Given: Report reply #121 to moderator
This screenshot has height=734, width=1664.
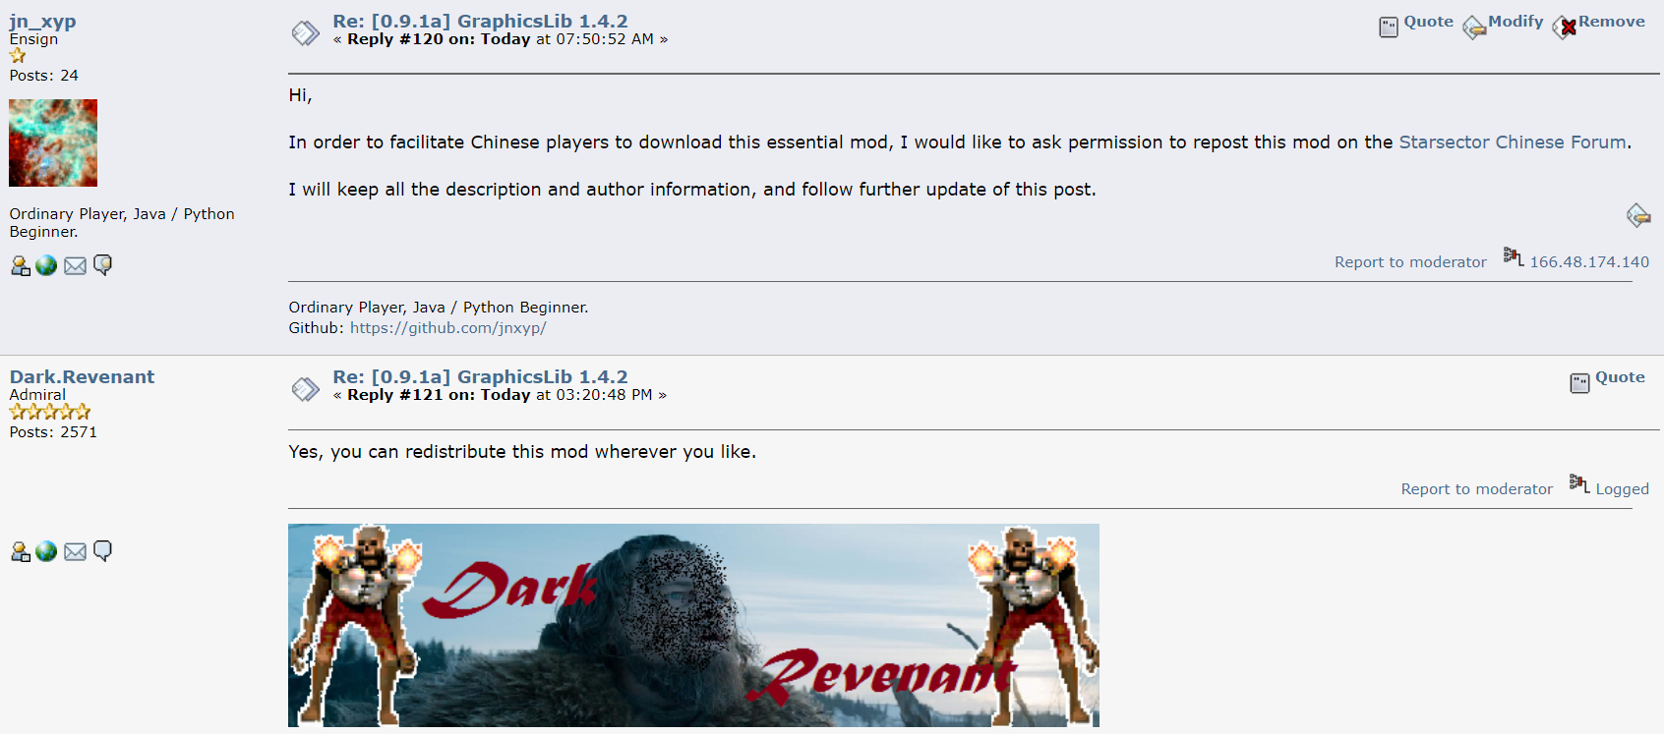Looking at the screenshot, I should 1477,489.
